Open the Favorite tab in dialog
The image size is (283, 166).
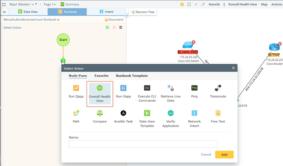[x=102, y=76]
